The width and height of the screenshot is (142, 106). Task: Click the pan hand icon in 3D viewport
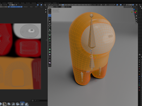(x=136, y=18)
